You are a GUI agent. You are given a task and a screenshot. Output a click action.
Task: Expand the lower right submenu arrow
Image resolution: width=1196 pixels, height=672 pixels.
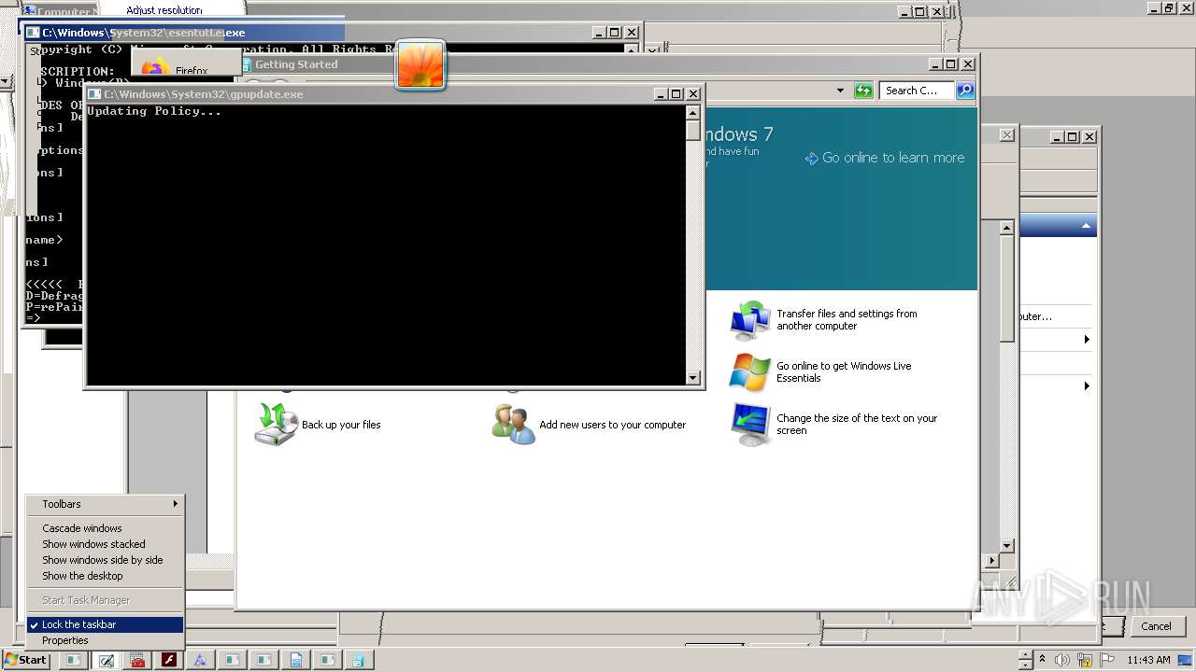click(x=1087, y=385)
